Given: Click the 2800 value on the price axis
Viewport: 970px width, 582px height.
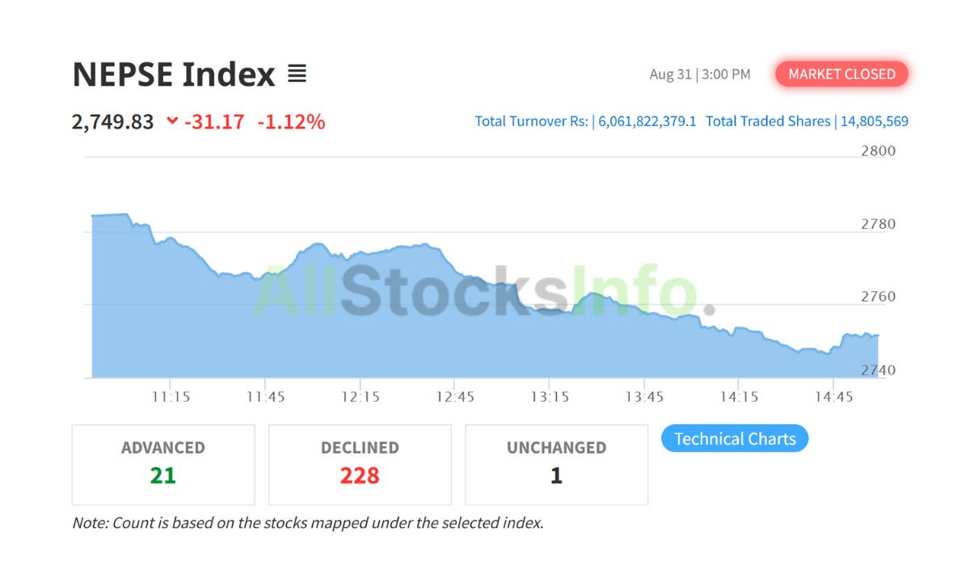Looking at the screenshot, I should (x=879, y=150).
